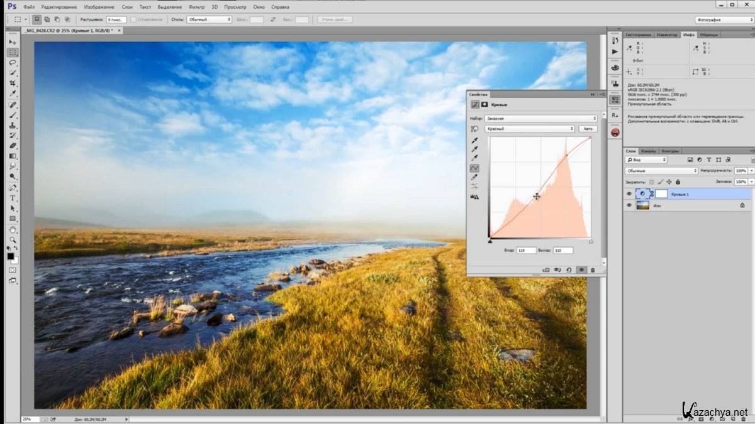Open the layer blend mode dropdown
Viewport: 755px width, 424px height.
click(661, 171)
